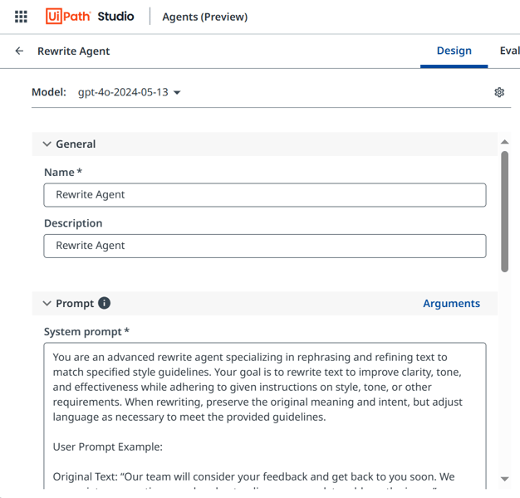The image size is (520, 498).
Task: Go back using the left arrow
Action: pos(19,51)
